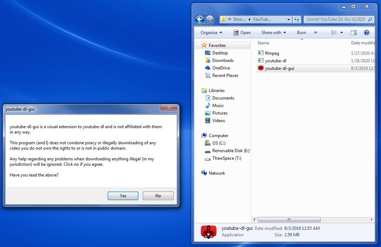
Task: Click the Open toolbar button
Action: 242,33
